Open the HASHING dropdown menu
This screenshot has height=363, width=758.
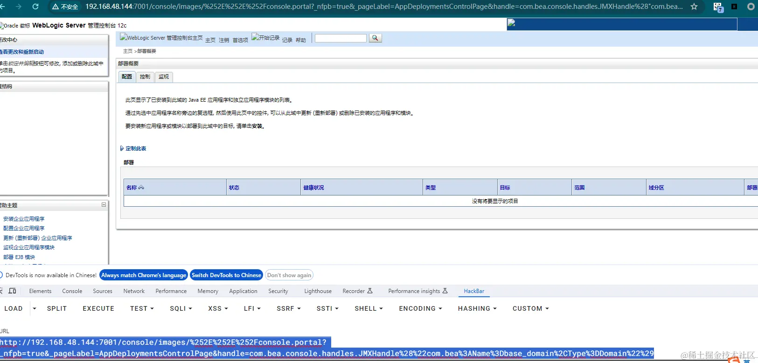tap(477, 308)
